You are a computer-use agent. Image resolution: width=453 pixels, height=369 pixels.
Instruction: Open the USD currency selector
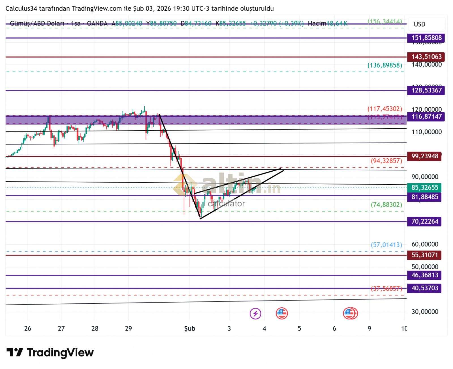click(419, 24)
